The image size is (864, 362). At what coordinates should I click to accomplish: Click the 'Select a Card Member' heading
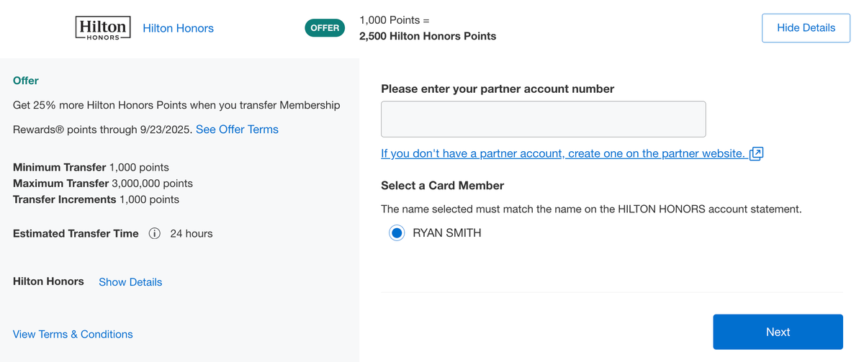[x=443, y=186]
